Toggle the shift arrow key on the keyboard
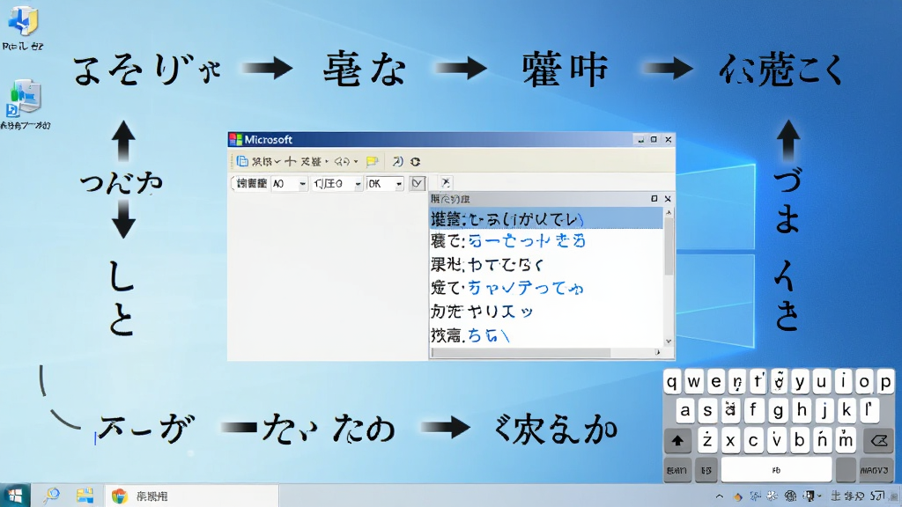Viewport: 902px width, 507px height. click(677, 441)
